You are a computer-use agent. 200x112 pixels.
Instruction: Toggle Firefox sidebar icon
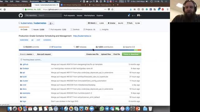tap(139, 9)
